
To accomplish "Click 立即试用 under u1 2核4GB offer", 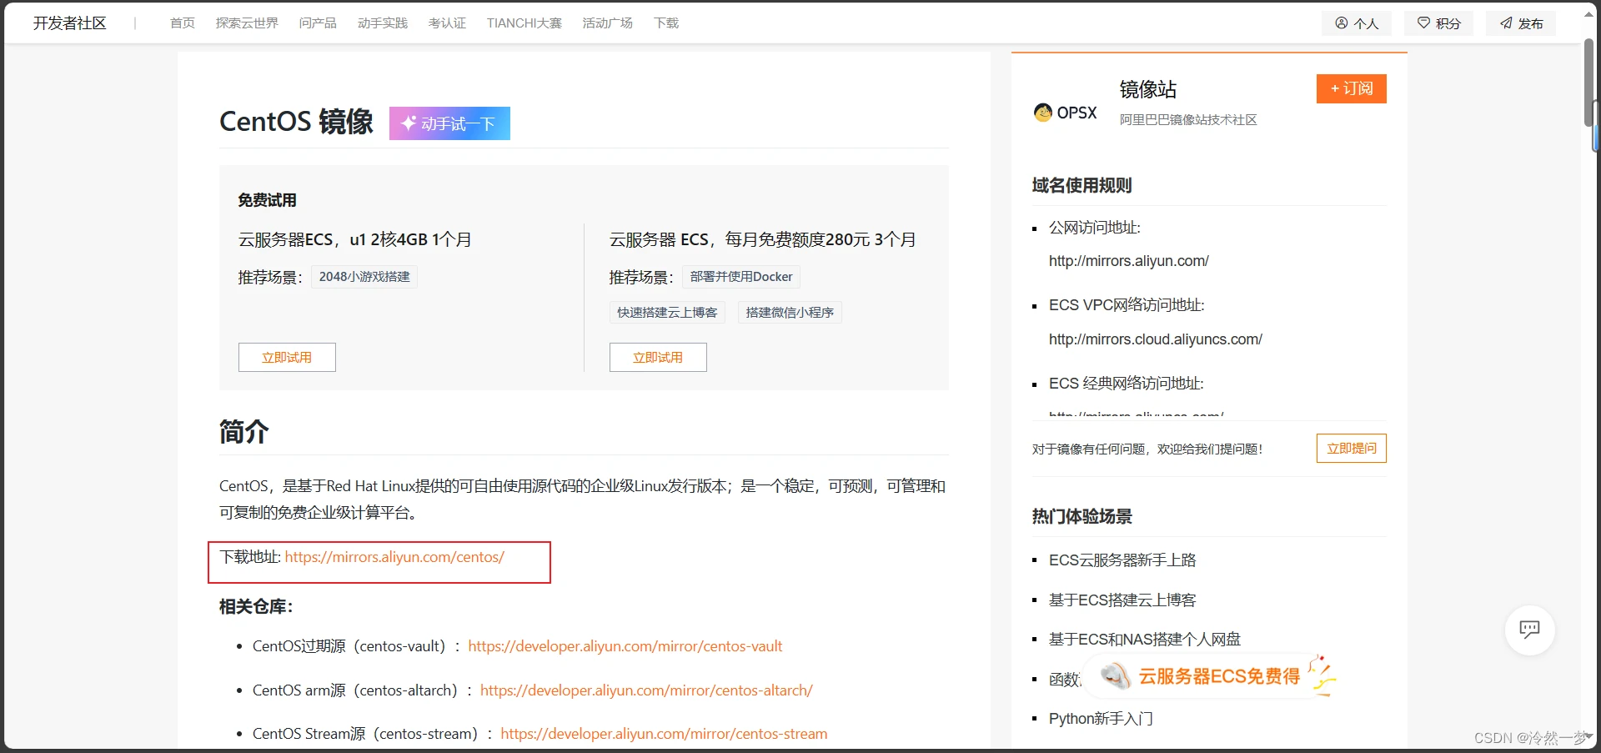I will click(x=287, y=357).
